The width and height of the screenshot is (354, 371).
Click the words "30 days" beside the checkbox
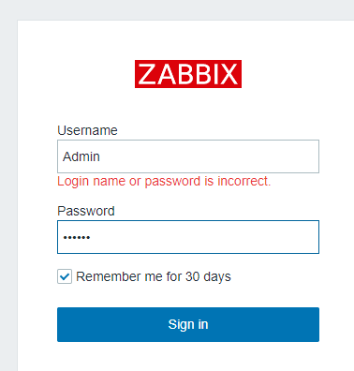(x=208, y=276)
